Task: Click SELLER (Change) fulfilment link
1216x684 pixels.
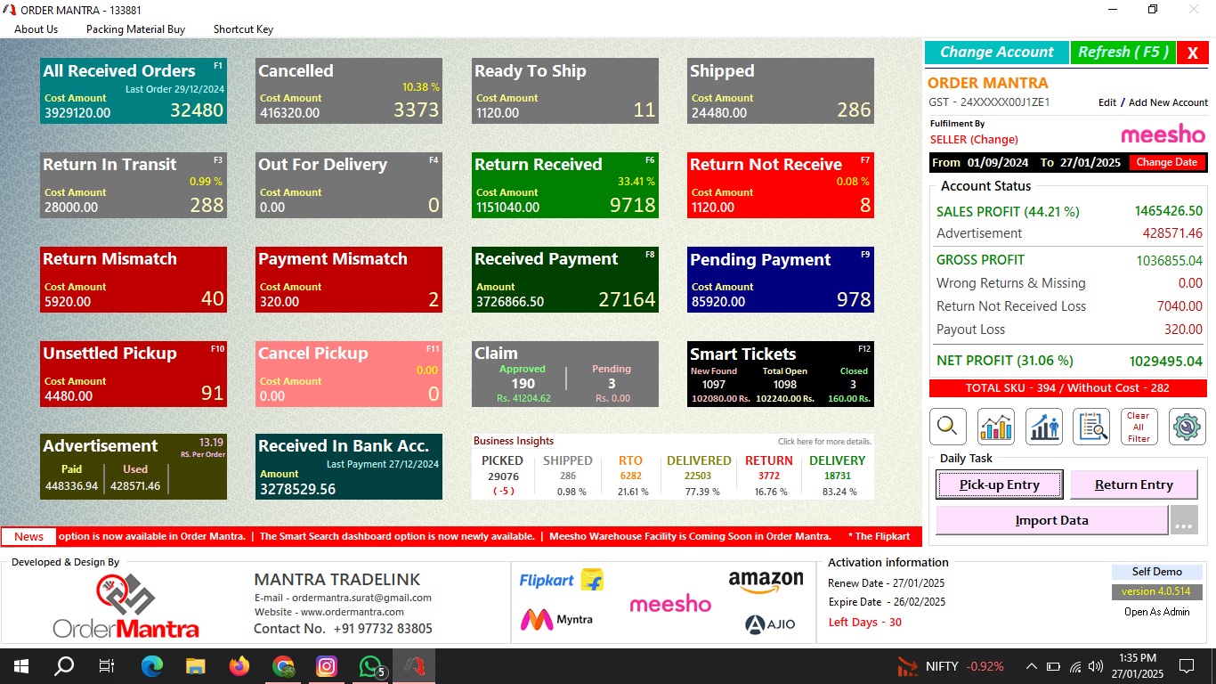Action: pyautogui.click(x=974, y=140)
